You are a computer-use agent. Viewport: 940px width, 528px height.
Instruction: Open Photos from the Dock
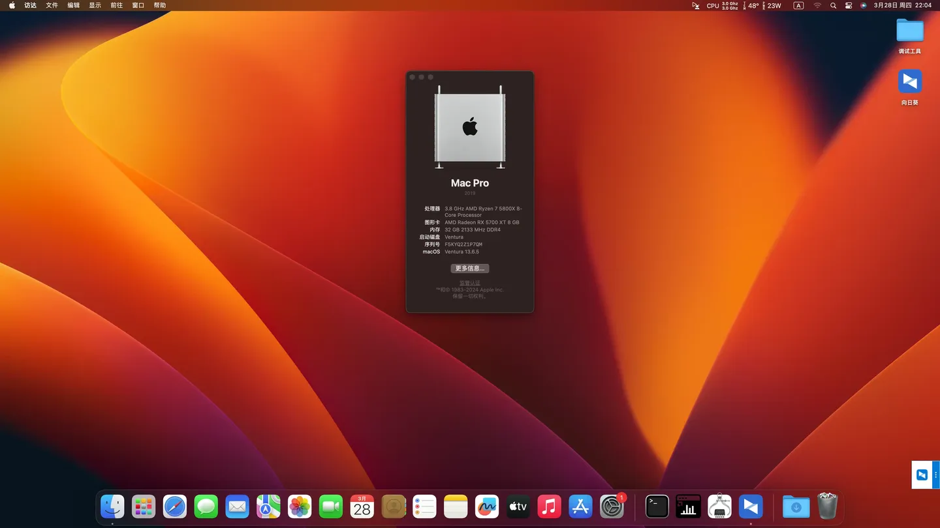pyautogui.click(x=299, y=506)
